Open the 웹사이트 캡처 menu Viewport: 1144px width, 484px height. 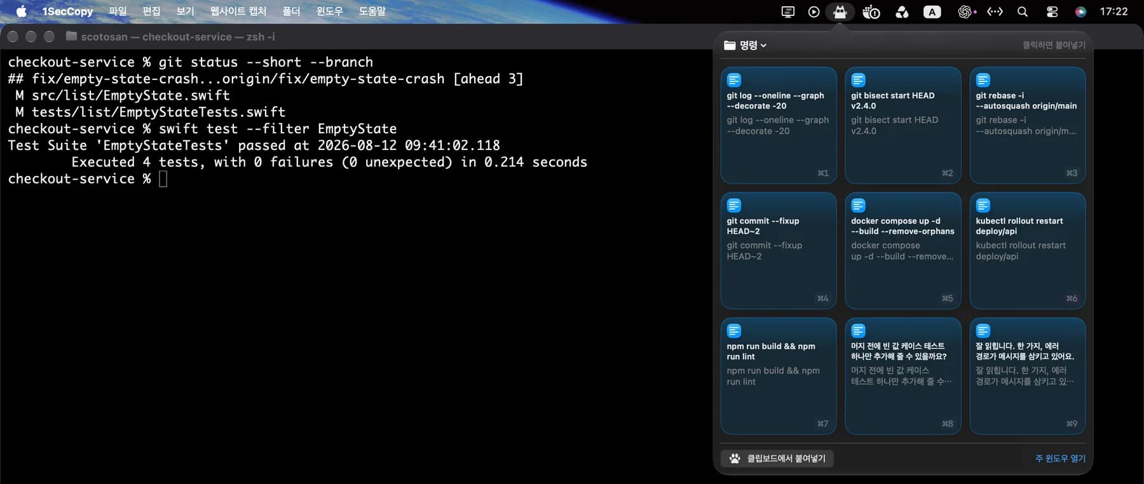pos(238,11)
